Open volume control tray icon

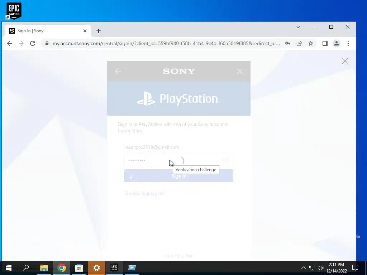tap(320, 268)
